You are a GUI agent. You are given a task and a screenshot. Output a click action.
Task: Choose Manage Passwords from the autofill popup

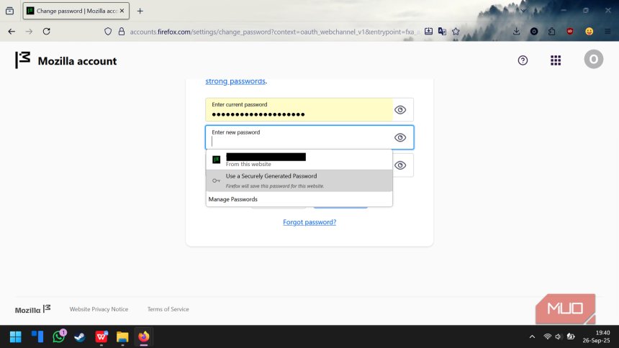(233, 199)
